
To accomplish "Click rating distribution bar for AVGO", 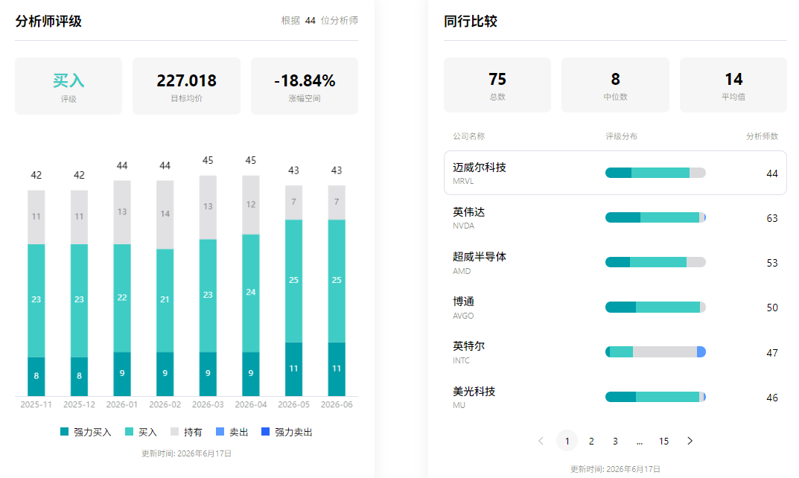I will 655,307.
